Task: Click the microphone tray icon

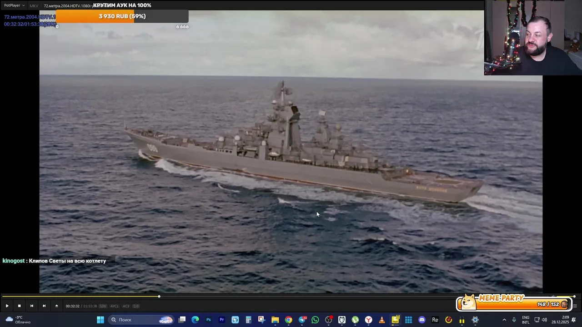Action: point(514,320)
